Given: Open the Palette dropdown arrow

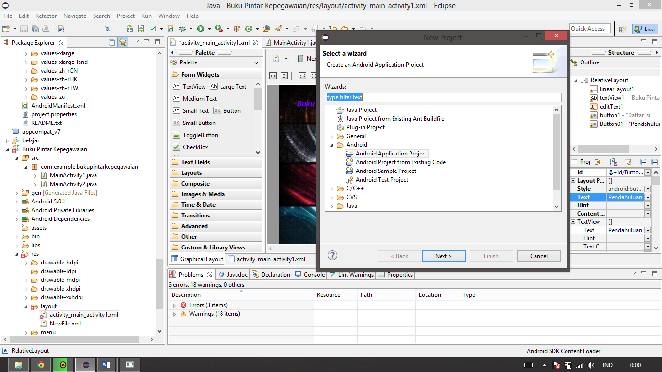Looking at the screenshot, I should pos(256,62).
